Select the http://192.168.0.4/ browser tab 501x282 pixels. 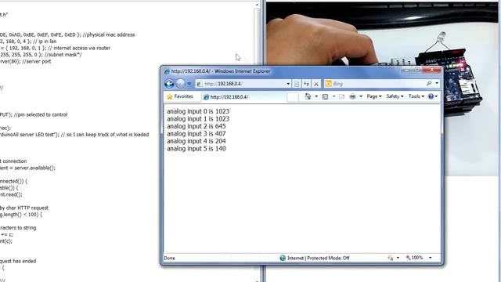click(243, 97)
